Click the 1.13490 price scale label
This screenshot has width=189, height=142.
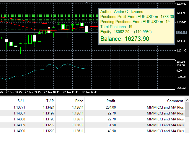pos(181,51)
